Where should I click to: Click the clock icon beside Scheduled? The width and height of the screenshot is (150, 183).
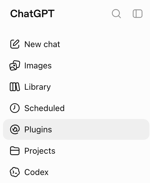point(15,108)
